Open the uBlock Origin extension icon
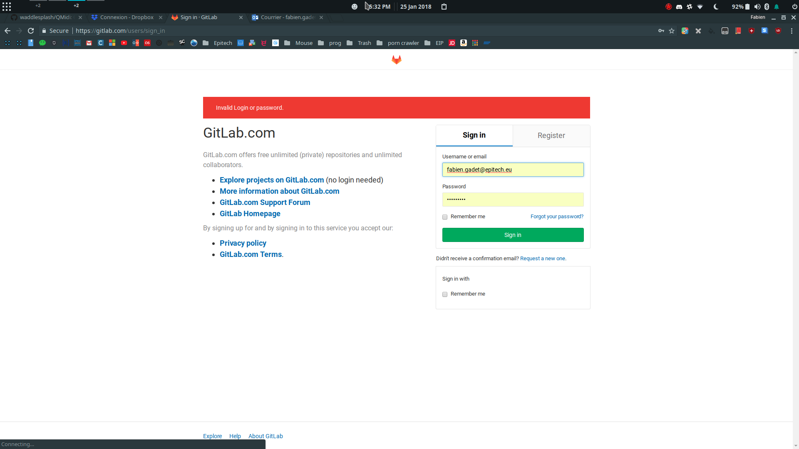Image resolution: width=799 pixels, height=449 pixels. point(778,31)
